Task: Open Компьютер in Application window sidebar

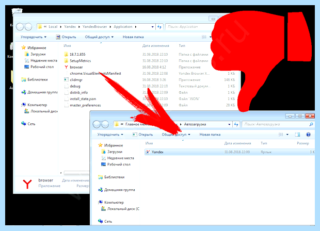Action: click(x=34, y=105)
